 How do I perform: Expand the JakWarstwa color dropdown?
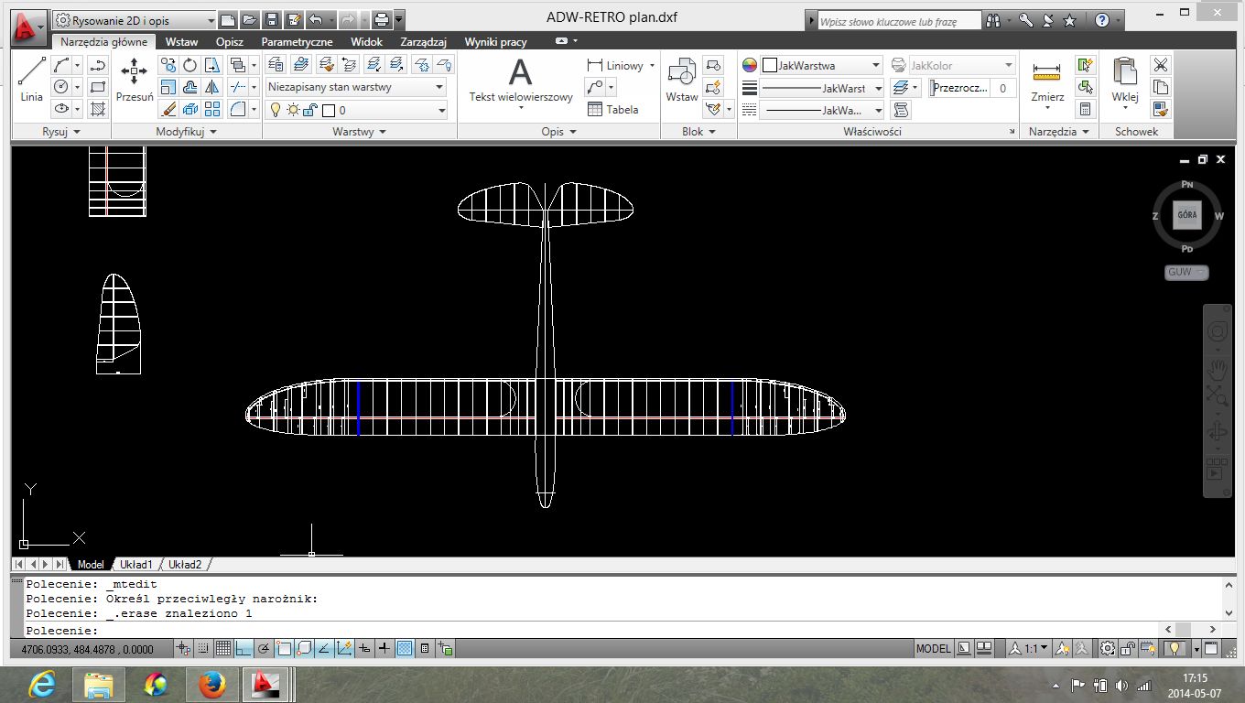click(x=875, y=65)
